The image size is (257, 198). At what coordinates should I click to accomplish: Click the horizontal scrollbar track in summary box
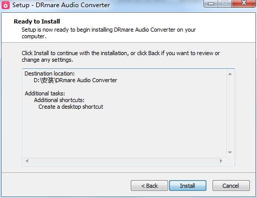click(124, 161)
